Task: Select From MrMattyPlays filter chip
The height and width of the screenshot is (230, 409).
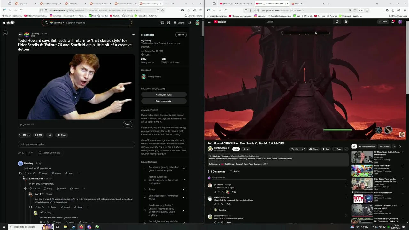Action: pos(367,146)
